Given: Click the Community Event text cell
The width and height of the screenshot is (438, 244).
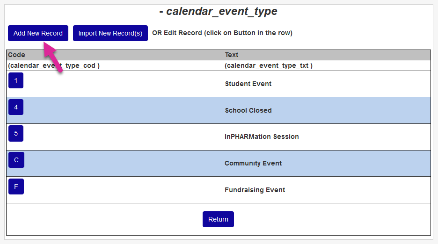Looking at the screenshot, I should point(253,163).
